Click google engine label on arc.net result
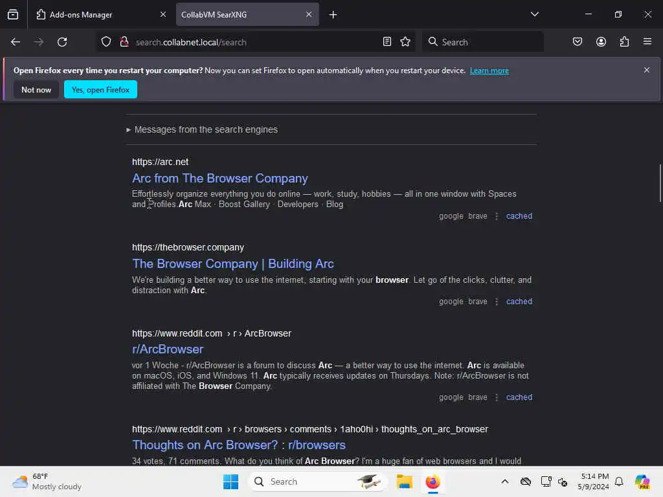Screen dimensions: 663x497 [451, 216]
